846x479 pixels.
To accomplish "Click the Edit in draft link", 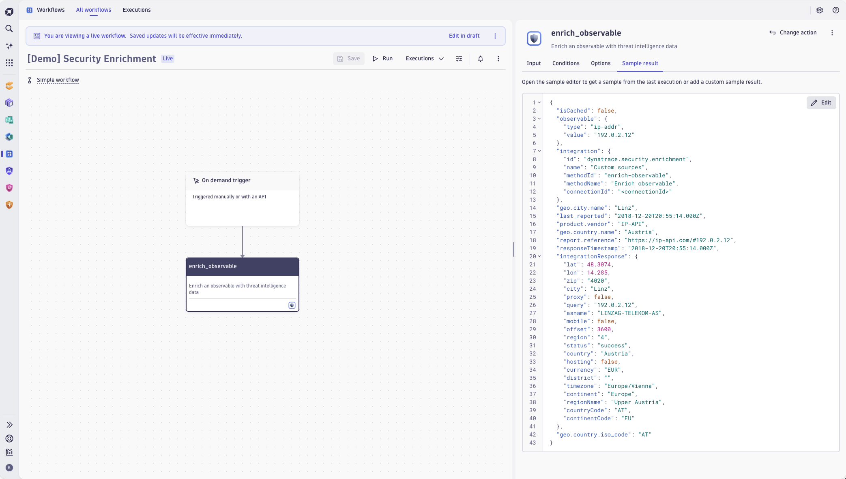I will [x=464, y=36].
